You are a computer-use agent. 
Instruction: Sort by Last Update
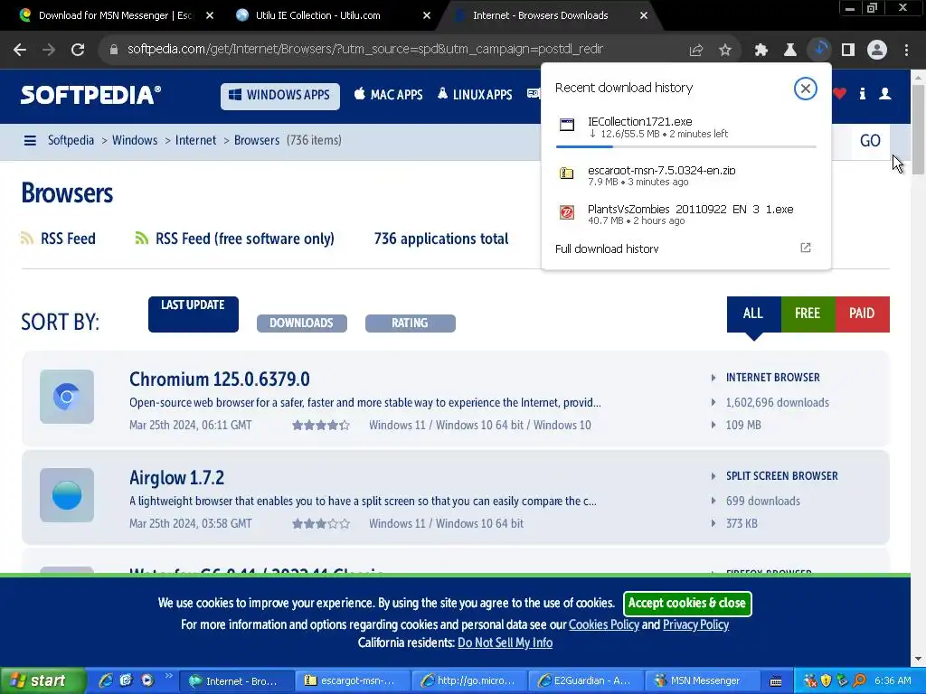point(194,314)
